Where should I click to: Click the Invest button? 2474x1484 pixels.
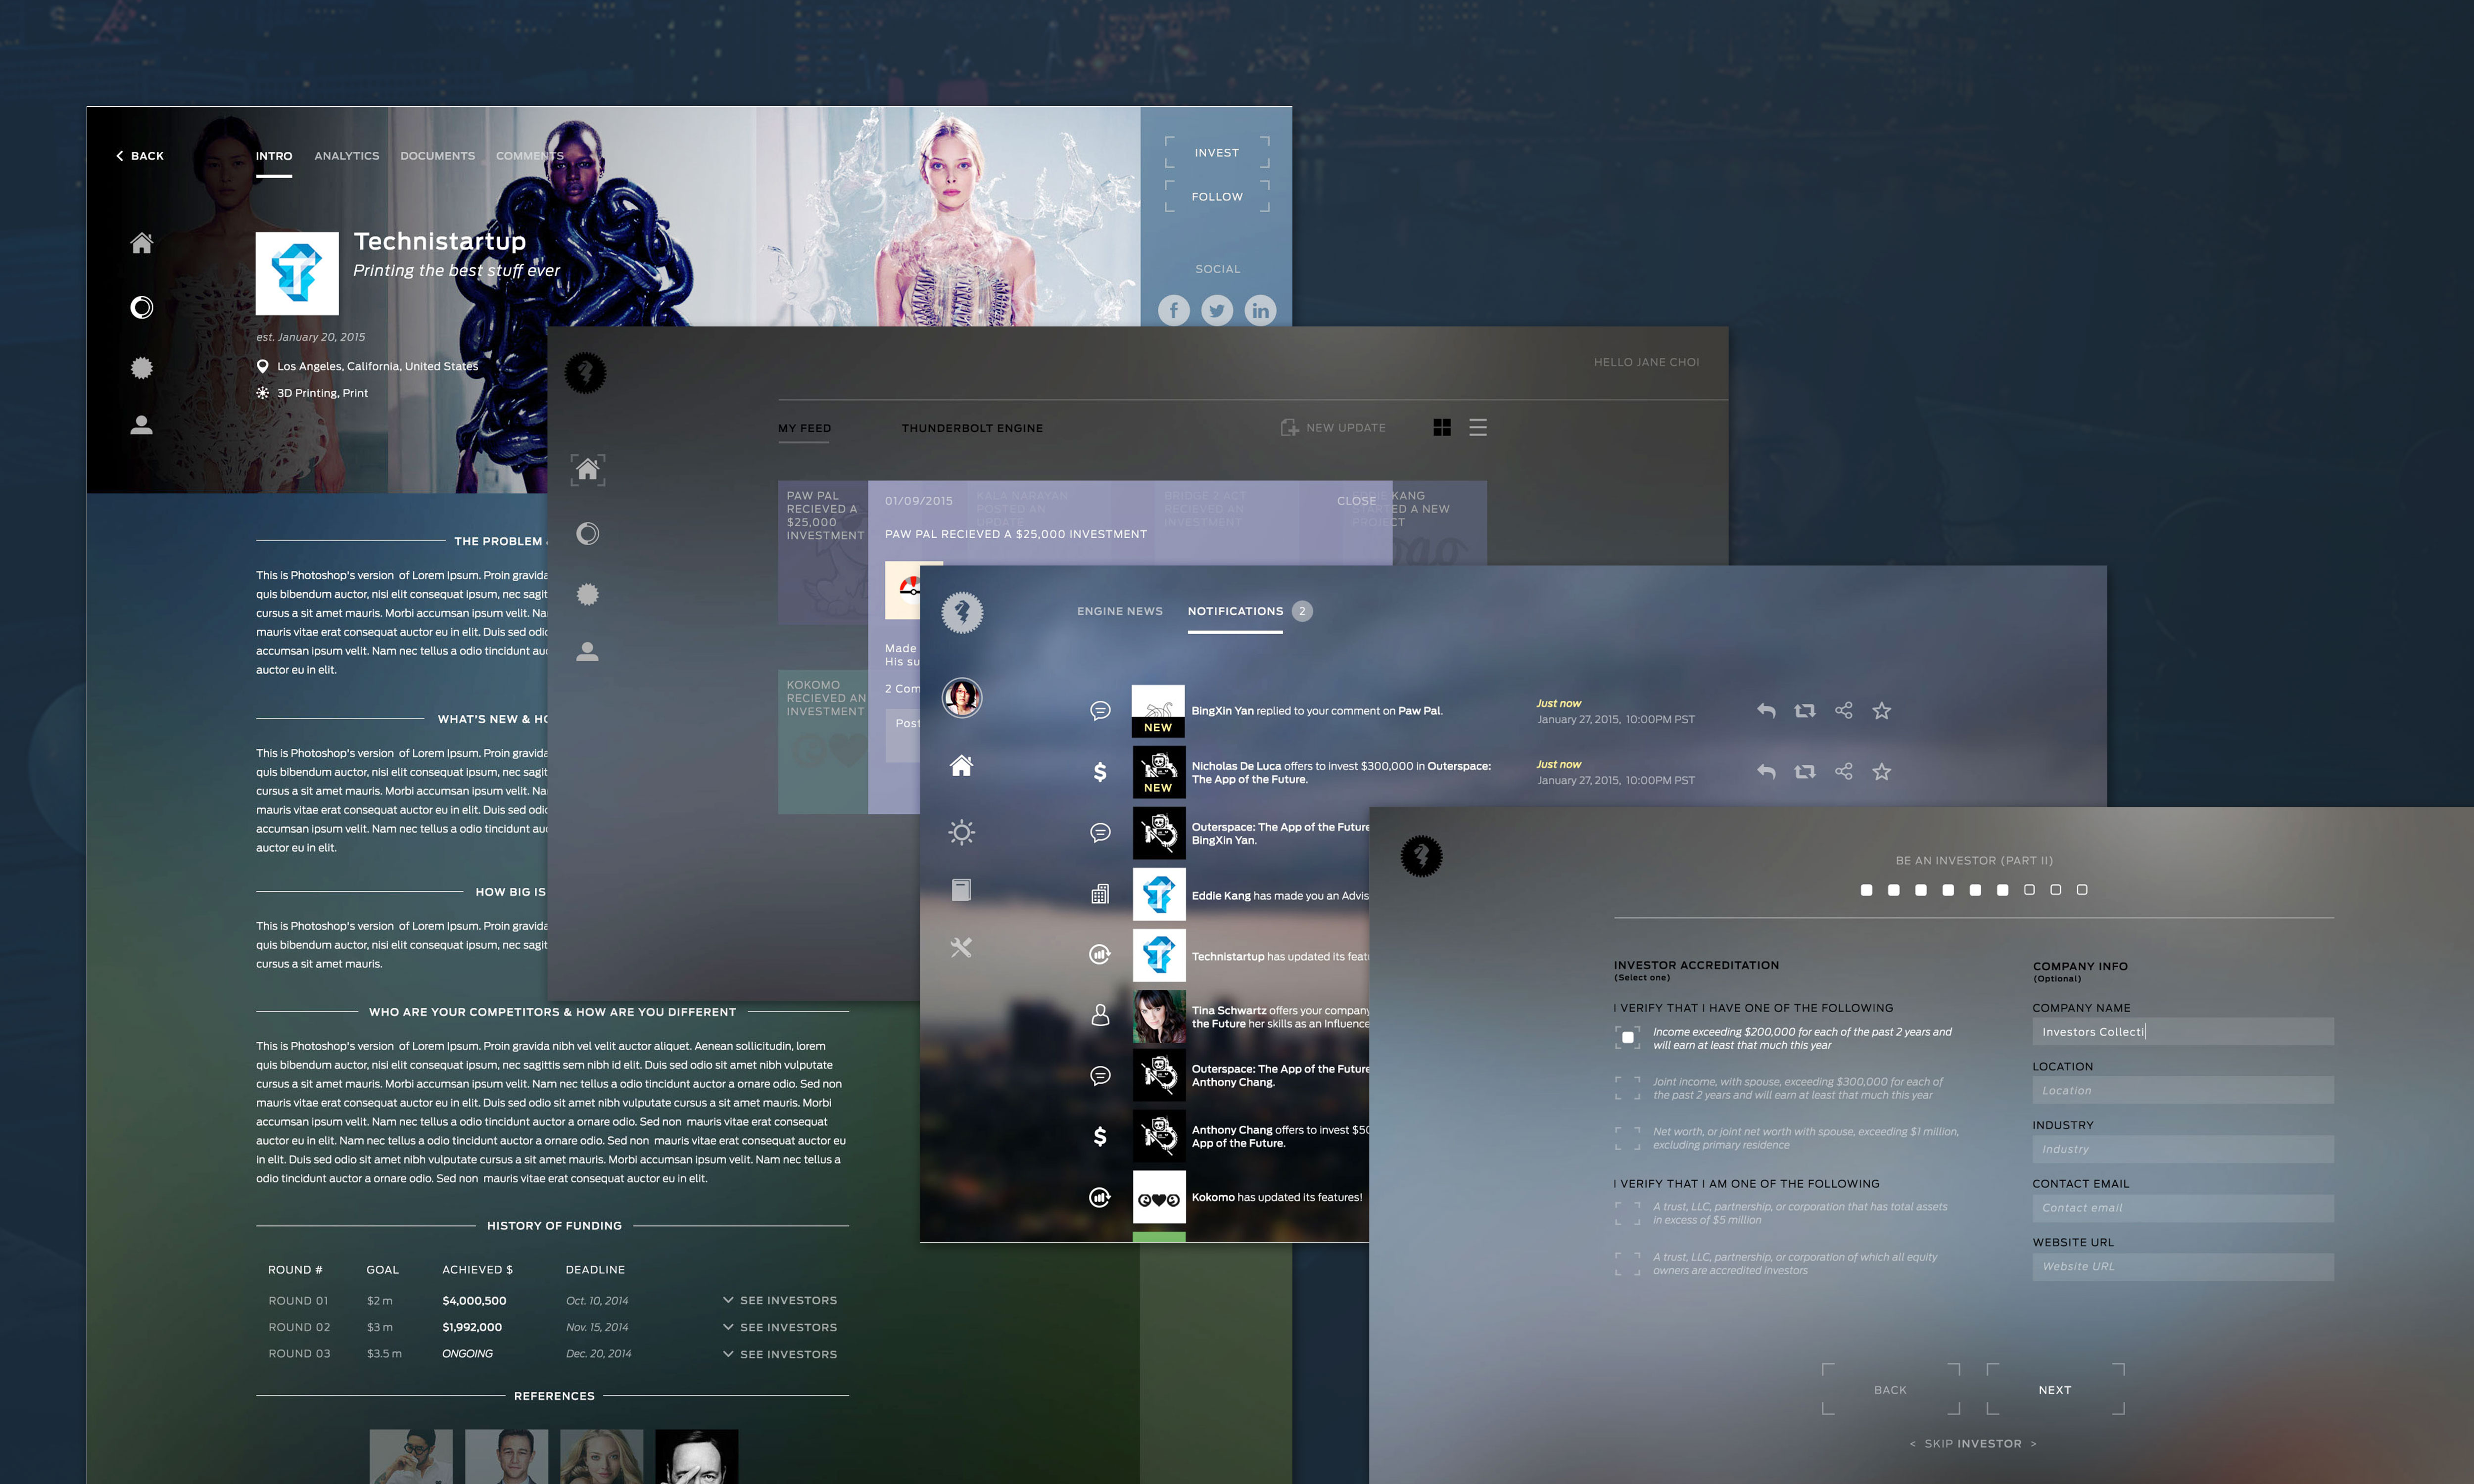pyautogui.click(x=1216, y=153)
